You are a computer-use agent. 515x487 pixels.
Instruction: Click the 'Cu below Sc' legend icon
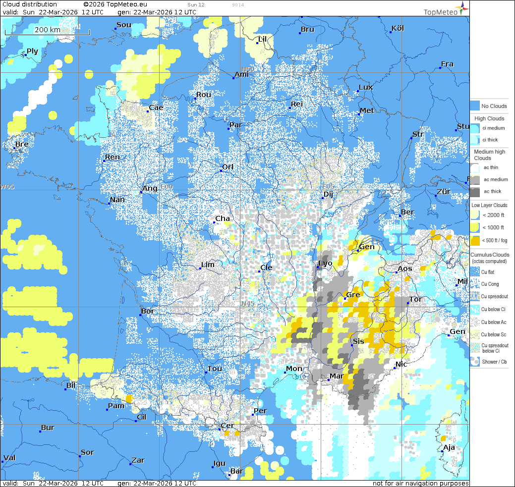(475, 335)
